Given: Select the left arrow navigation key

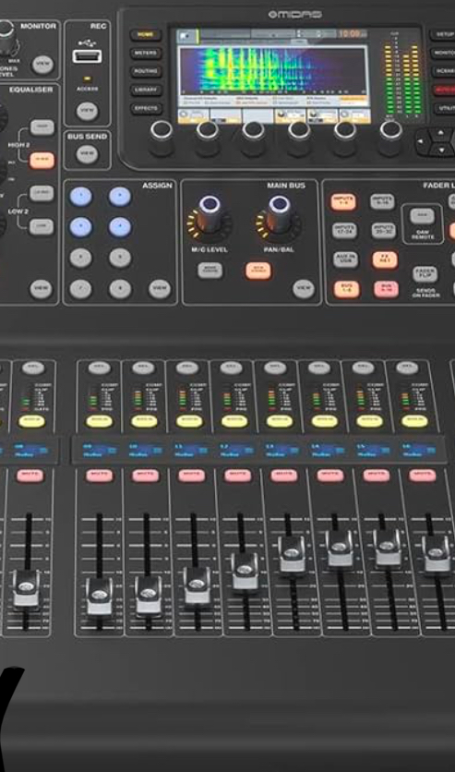Looking at the screenshot, I should 421,141.
